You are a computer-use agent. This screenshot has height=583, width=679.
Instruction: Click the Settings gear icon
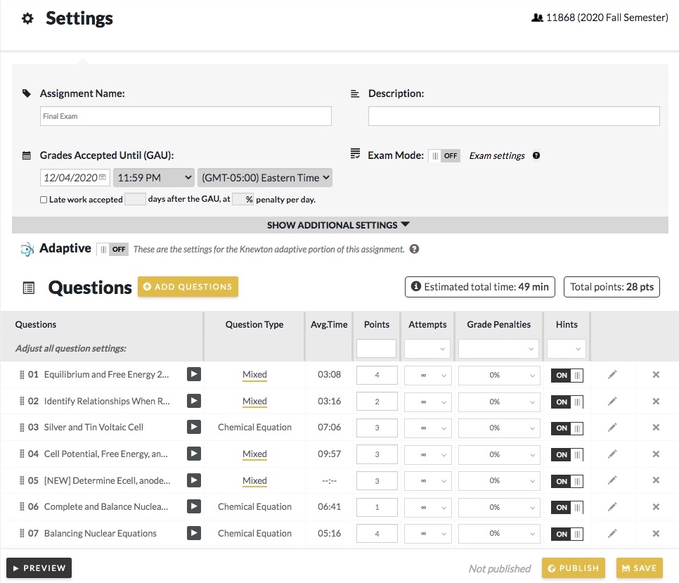coord(27,18)
